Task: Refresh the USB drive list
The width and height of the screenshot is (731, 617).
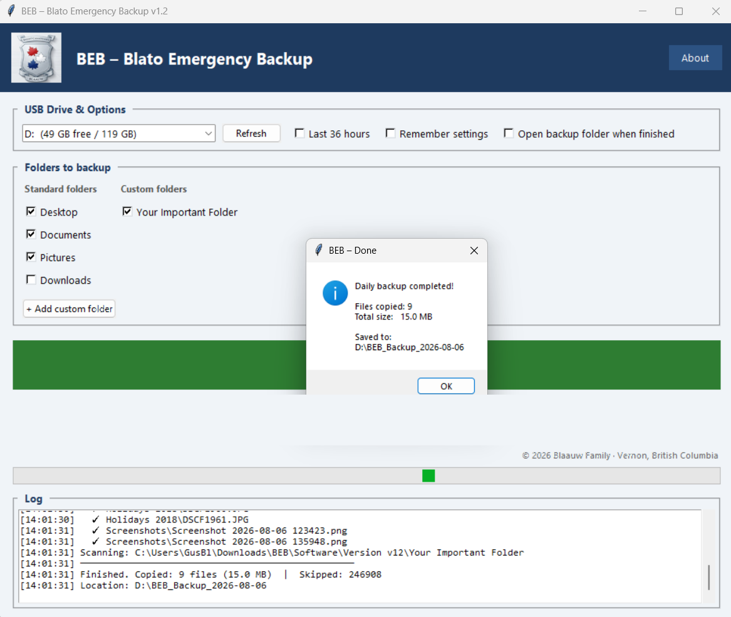Action: 251,133
